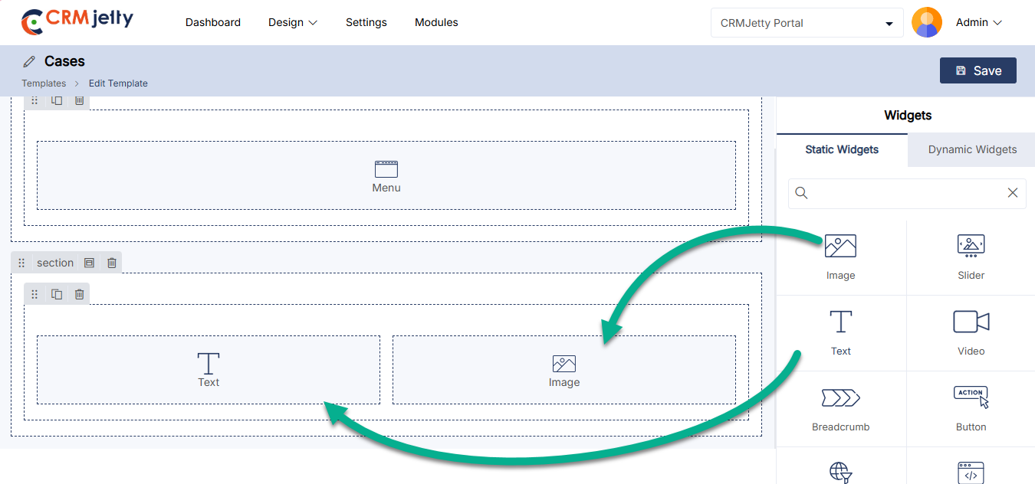
Task: Go to Dashboard in the top navigation
Action: [x=213, y=22]
